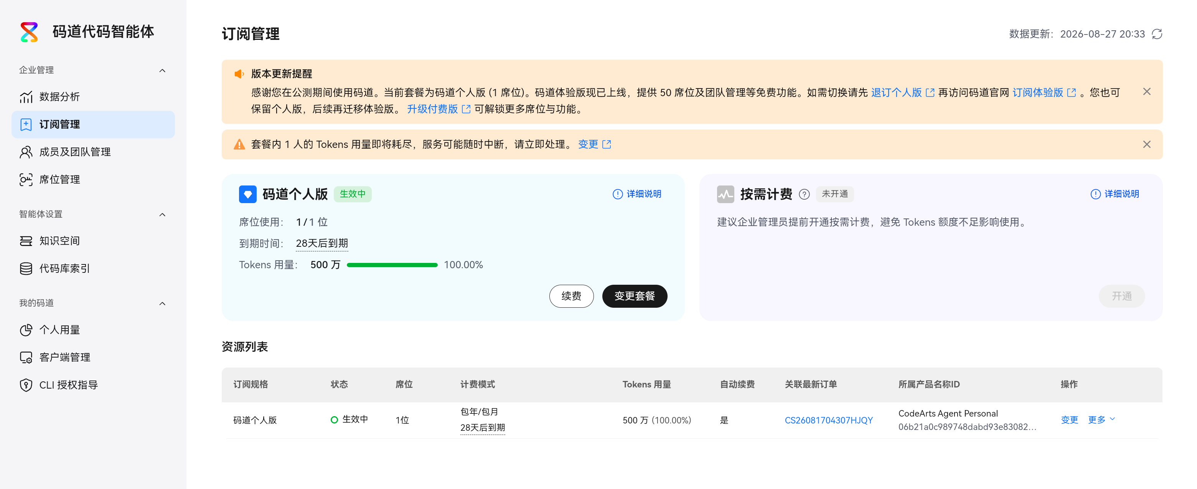The image size is (1197, 489).
Task: Click the 数据分析 chart icon in sidebar
Action: click(x=26, y=97)
